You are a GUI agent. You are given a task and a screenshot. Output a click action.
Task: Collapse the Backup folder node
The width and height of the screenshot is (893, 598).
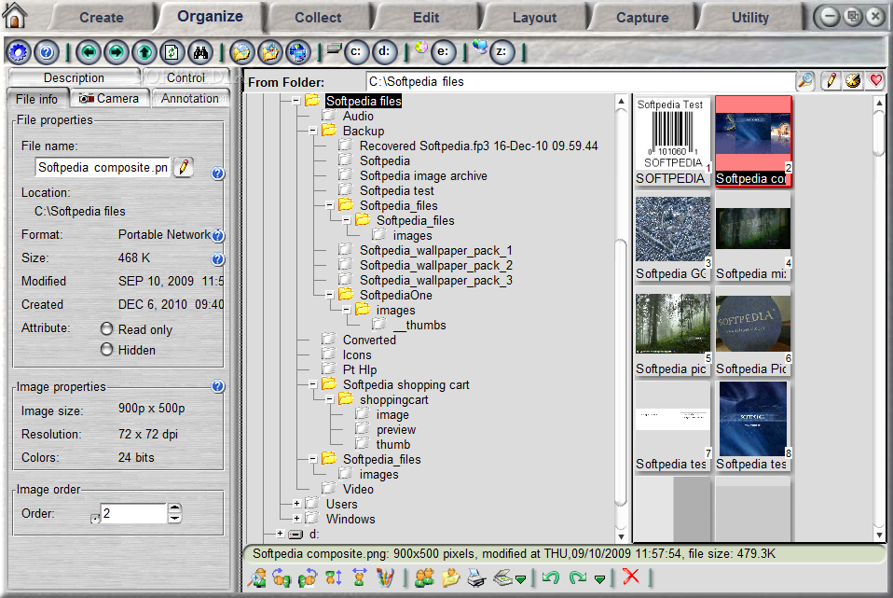[312, 132]
